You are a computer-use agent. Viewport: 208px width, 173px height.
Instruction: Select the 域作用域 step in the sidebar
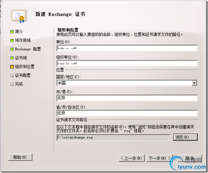tap(23, 40)
